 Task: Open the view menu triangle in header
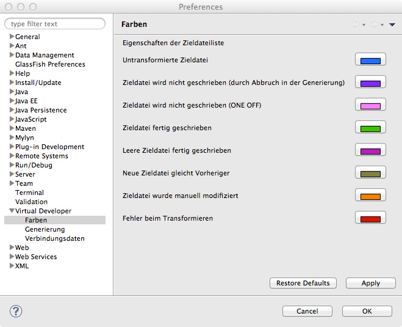(x=392, y=24)
